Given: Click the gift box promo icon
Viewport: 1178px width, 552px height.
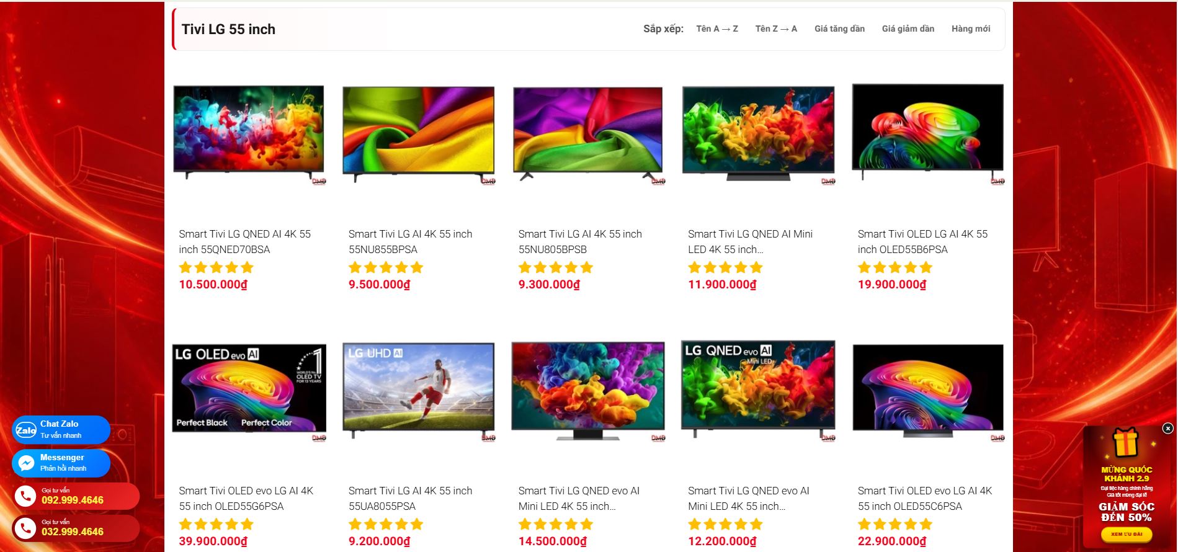Looking at the screenshot, I should pyautogui.click(x=1126, y=443).
